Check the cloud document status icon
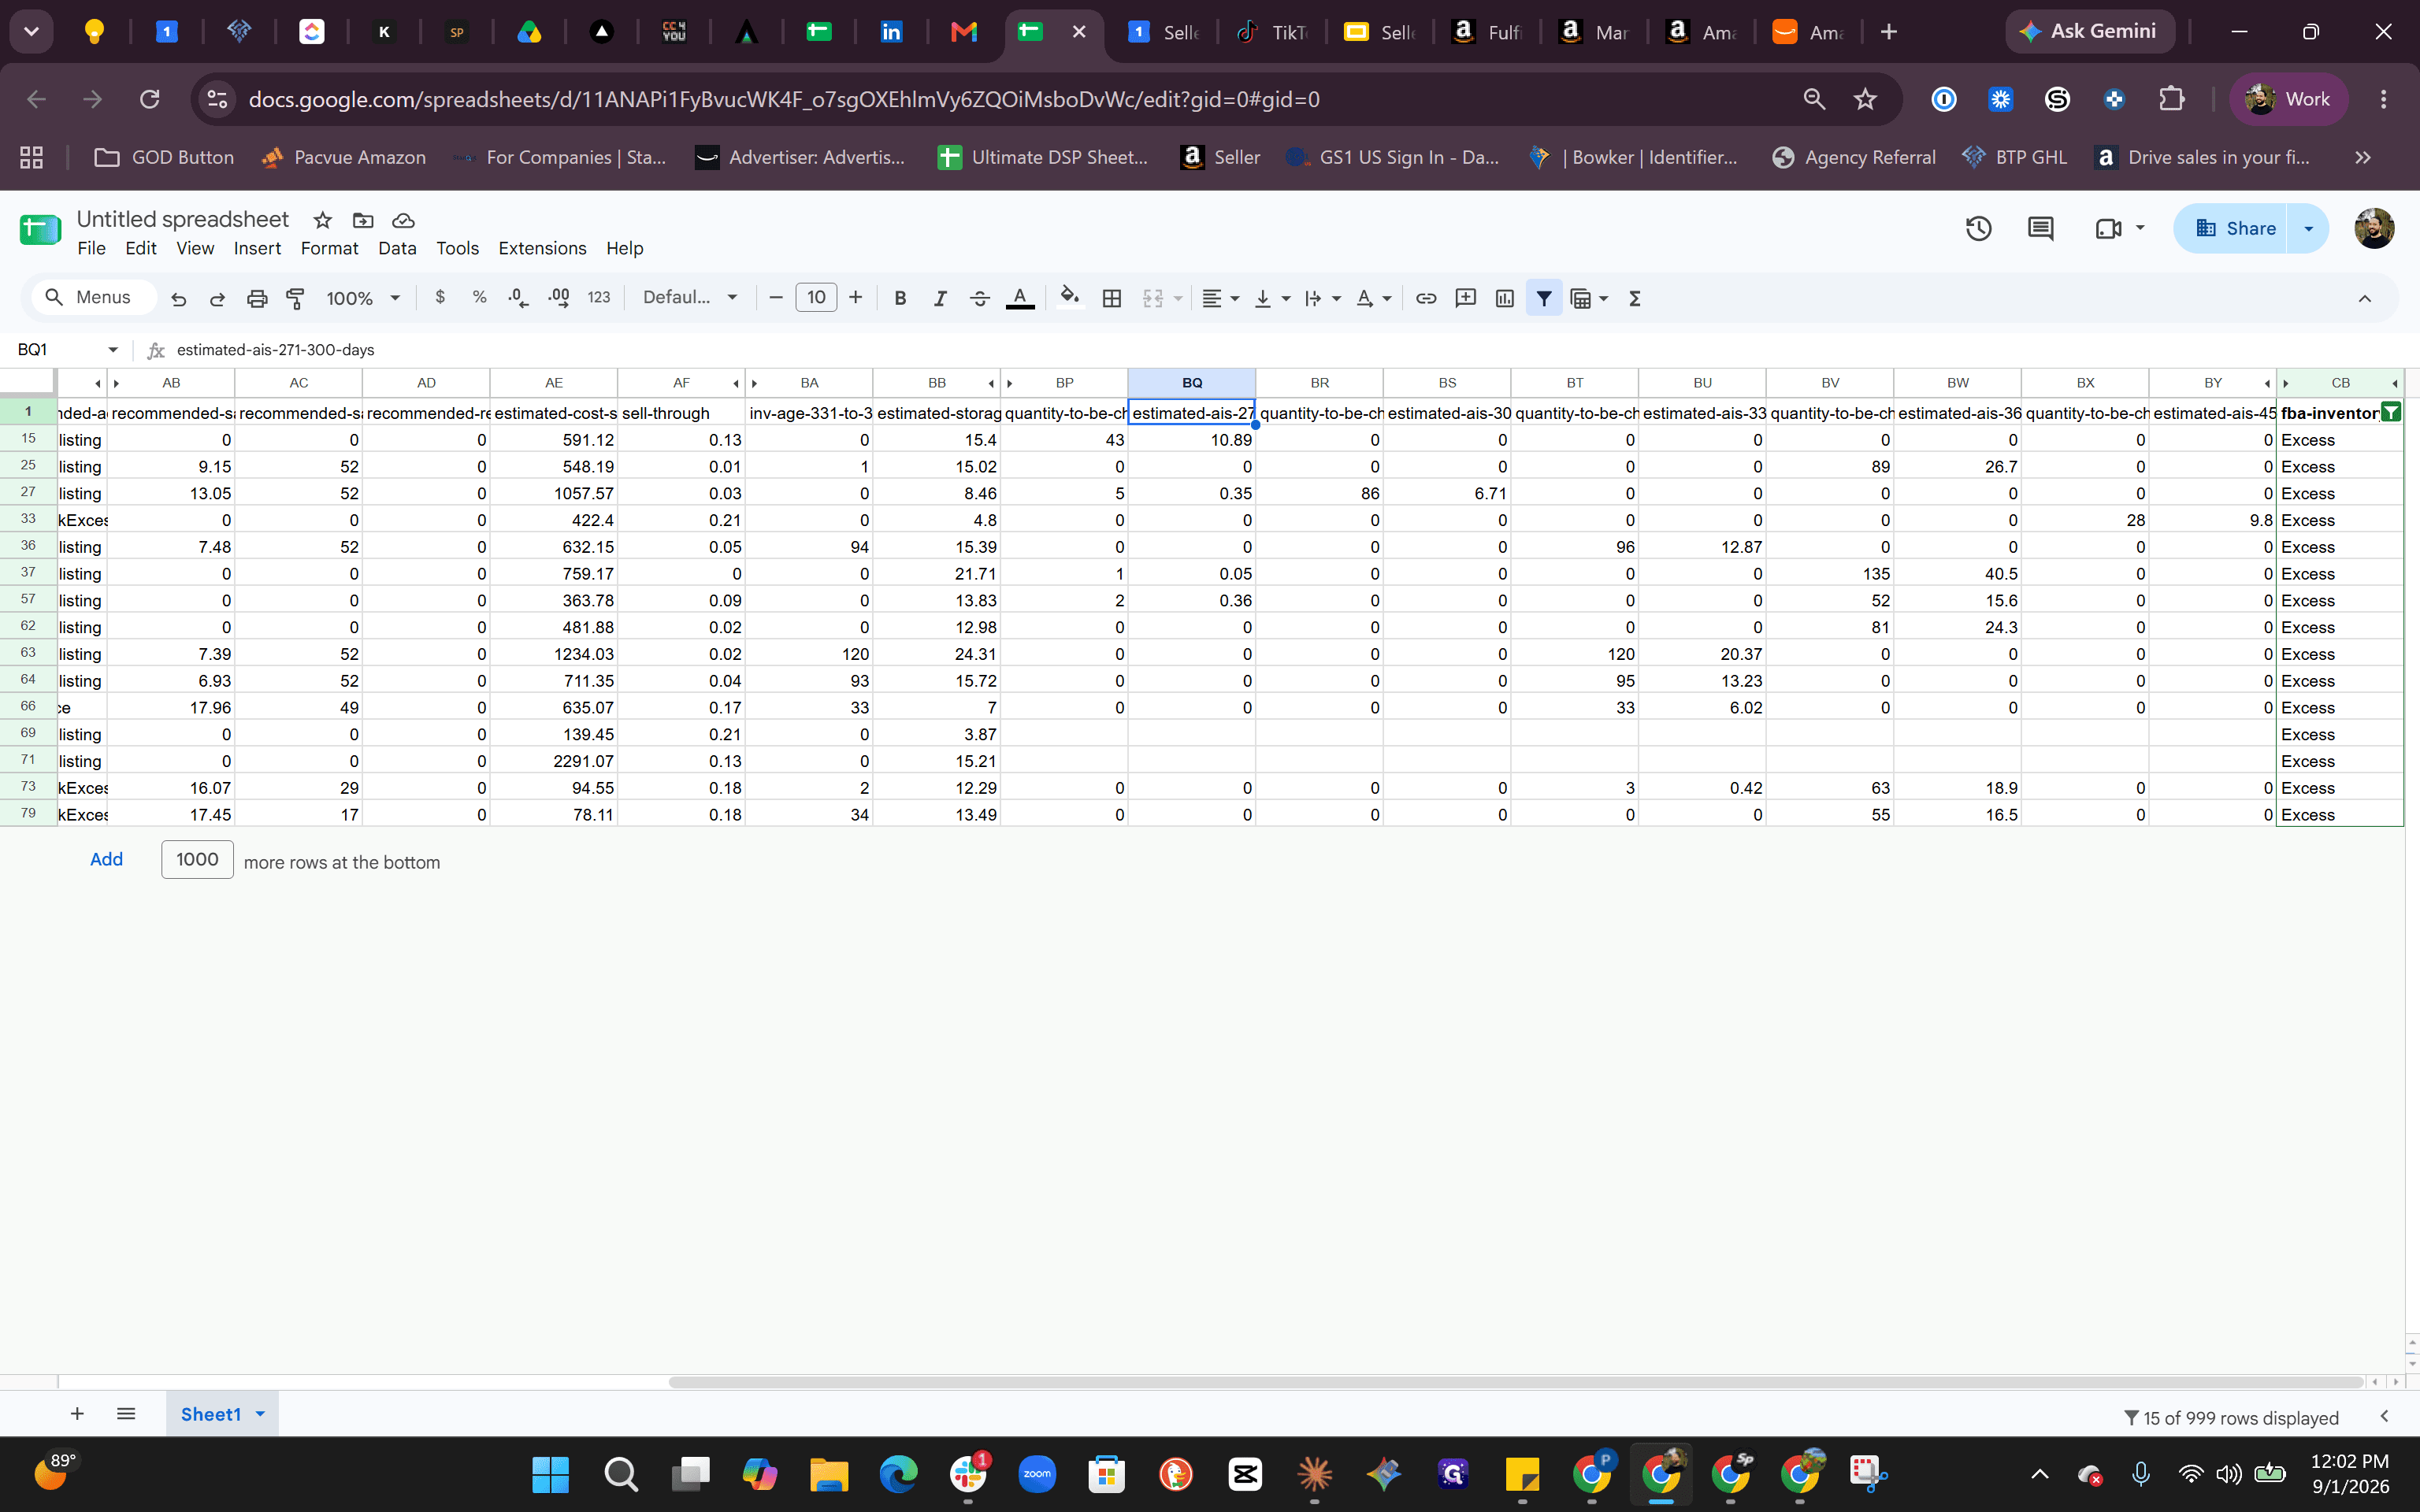 click(403, 220)
